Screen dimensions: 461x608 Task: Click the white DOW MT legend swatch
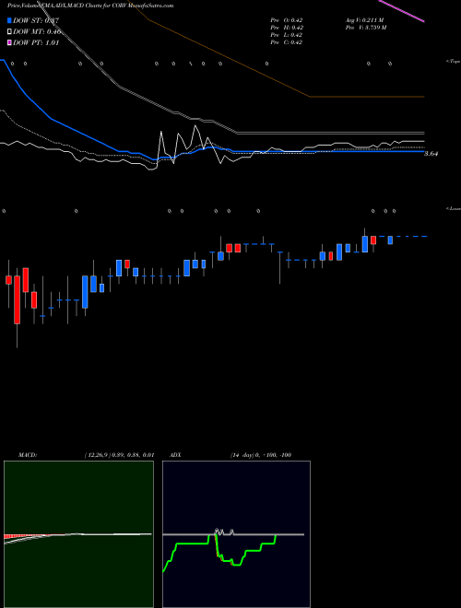pos(9,32)
